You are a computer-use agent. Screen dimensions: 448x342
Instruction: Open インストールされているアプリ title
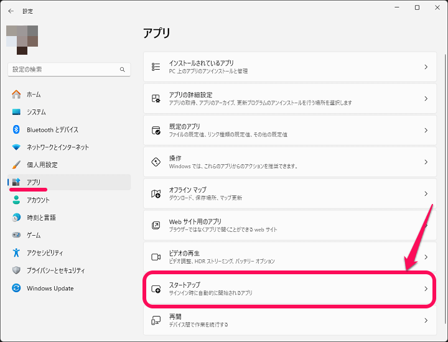pyautogui.click(x=202, y=63)
